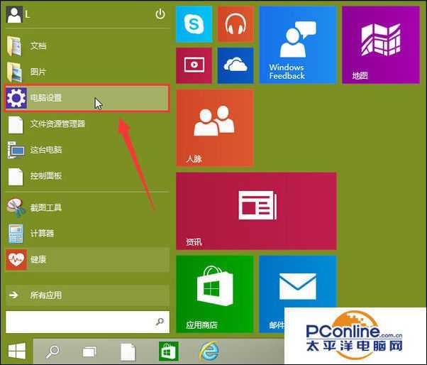Screen dimensions: 427x365
Task: Open 文档 documents folder
Action: click(87, 45)
